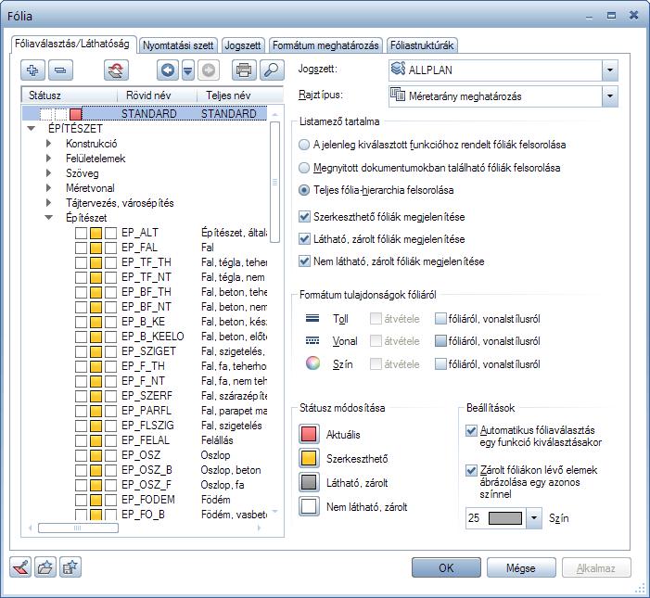Click the red Aktuális status swatch
This screenshot has width=650, height=598.
309,434
